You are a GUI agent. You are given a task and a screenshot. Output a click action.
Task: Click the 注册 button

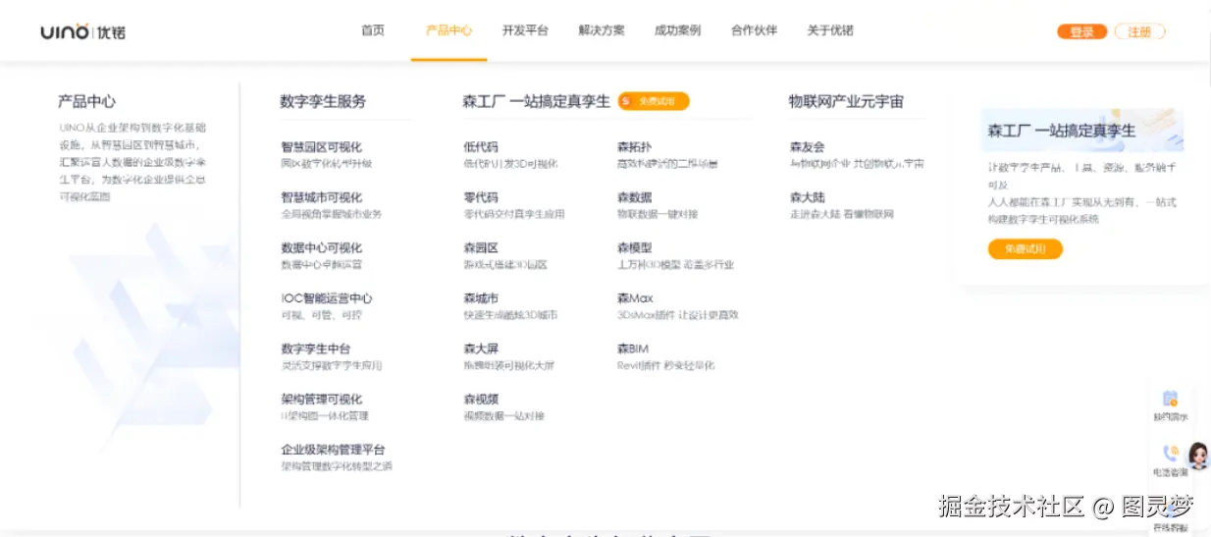pos(1139,31)
